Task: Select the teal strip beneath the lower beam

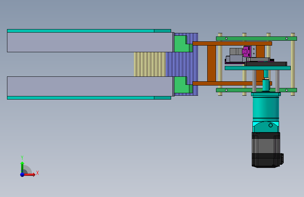Action: pyautogui.click(x=89, y=98)
